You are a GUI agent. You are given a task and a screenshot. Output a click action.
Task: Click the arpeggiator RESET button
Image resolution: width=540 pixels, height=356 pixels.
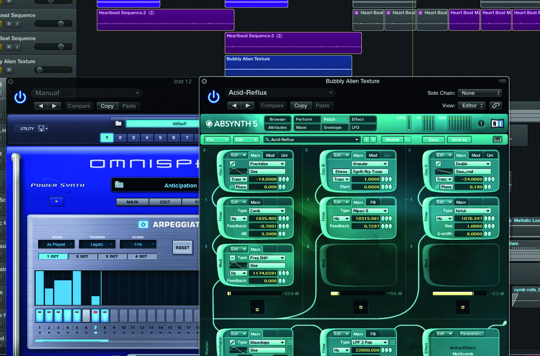(182, 247)
